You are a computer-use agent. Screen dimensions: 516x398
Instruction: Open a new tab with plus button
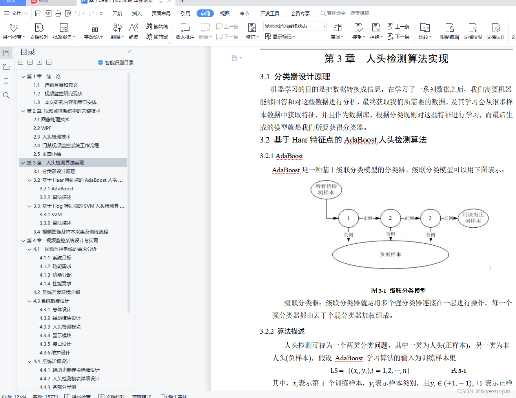coord(182,1)
